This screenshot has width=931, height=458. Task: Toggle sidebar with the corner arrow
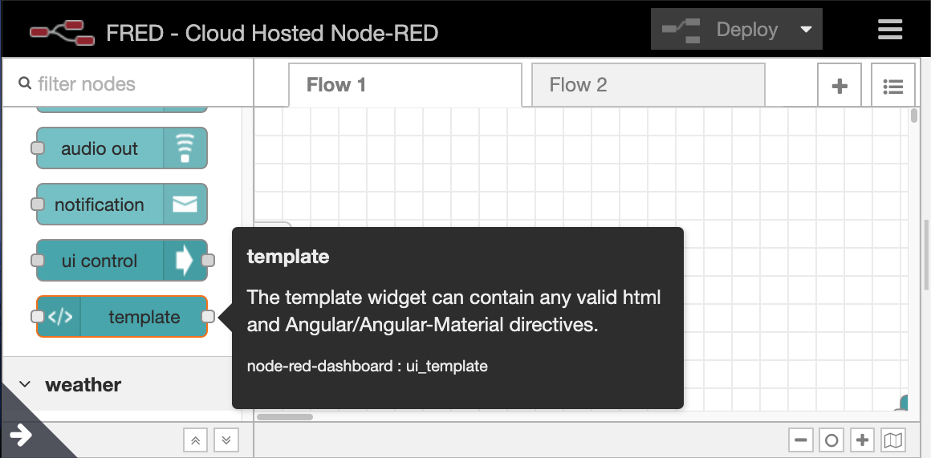[22, 435]
